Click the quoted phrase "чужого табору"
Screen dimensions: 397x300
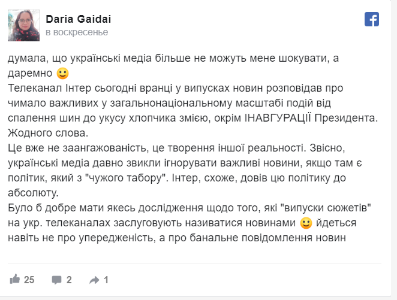point(125,178)
